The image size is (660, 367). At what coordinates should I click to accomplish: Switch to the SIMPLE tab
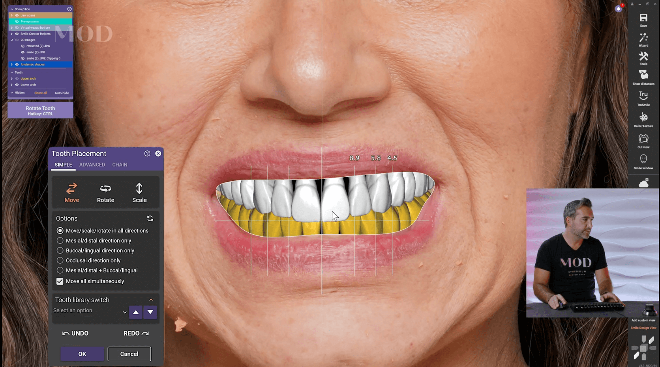click(x=63, y=165)
